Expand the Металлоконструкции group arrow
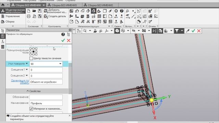The image size is (219, 123). coord(109,26)
